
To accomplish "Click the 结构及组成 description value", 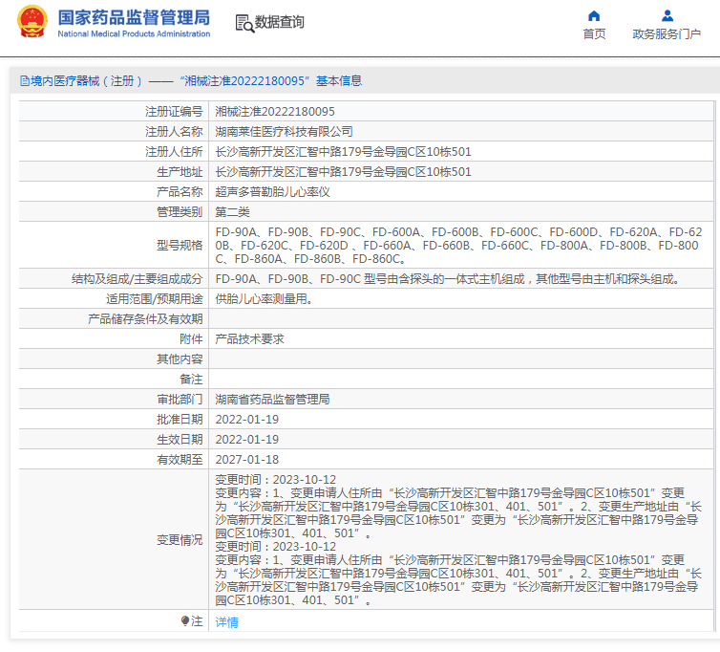I will click(x=448, y=279).
